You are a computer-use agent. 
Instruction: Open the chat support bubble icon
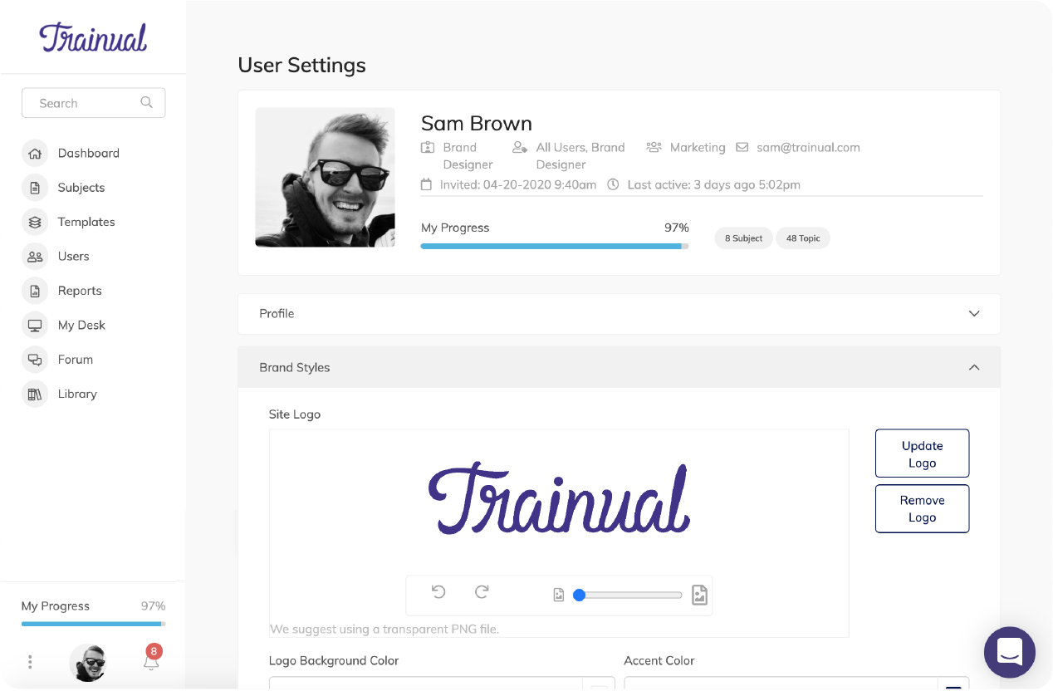(1010, 653)
